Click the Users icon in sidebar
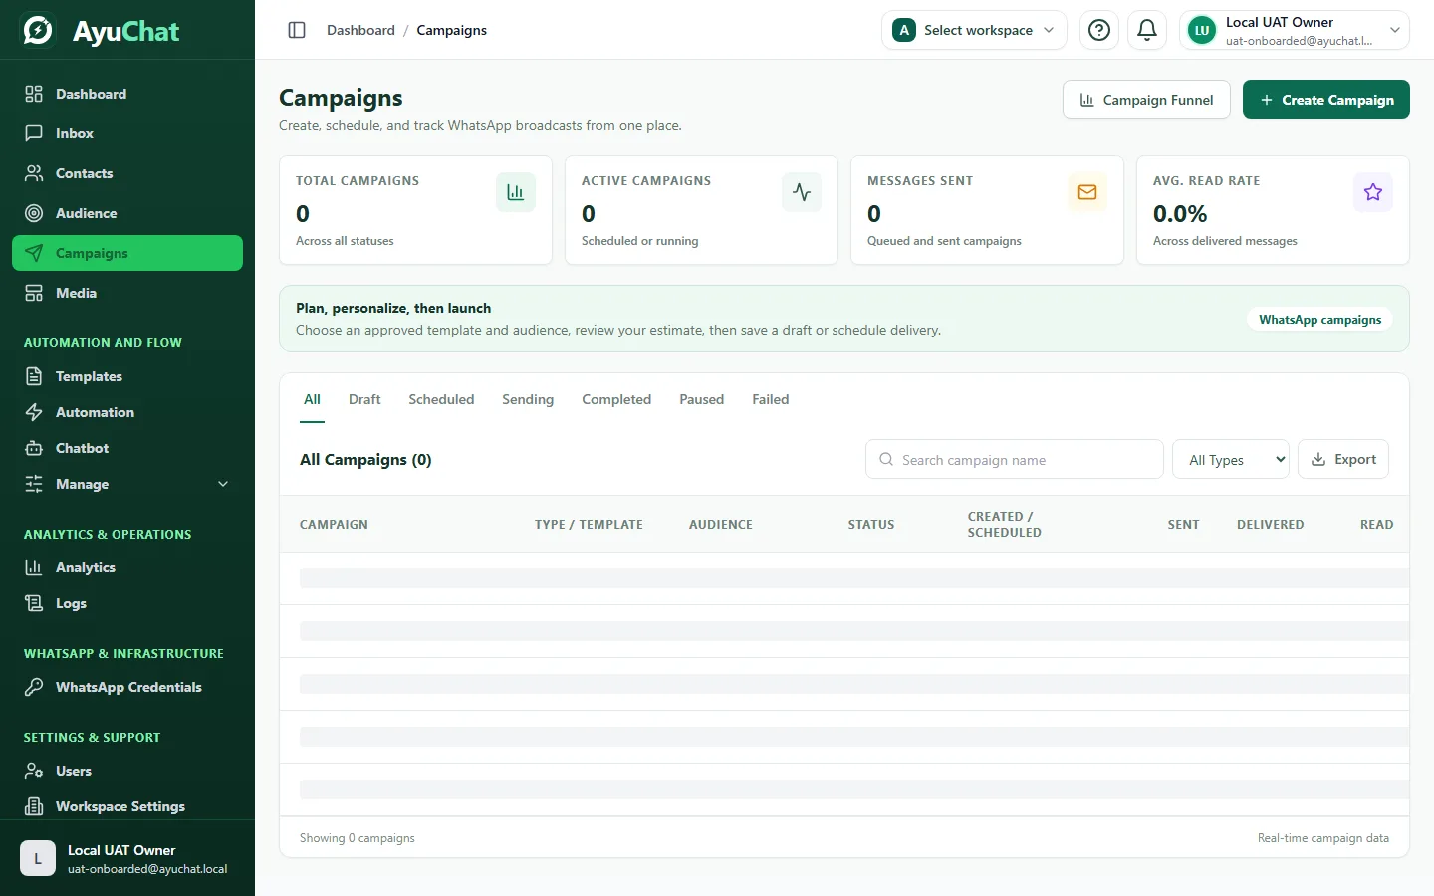Screen dimensions: 1434x896 (x=34, y=771)
